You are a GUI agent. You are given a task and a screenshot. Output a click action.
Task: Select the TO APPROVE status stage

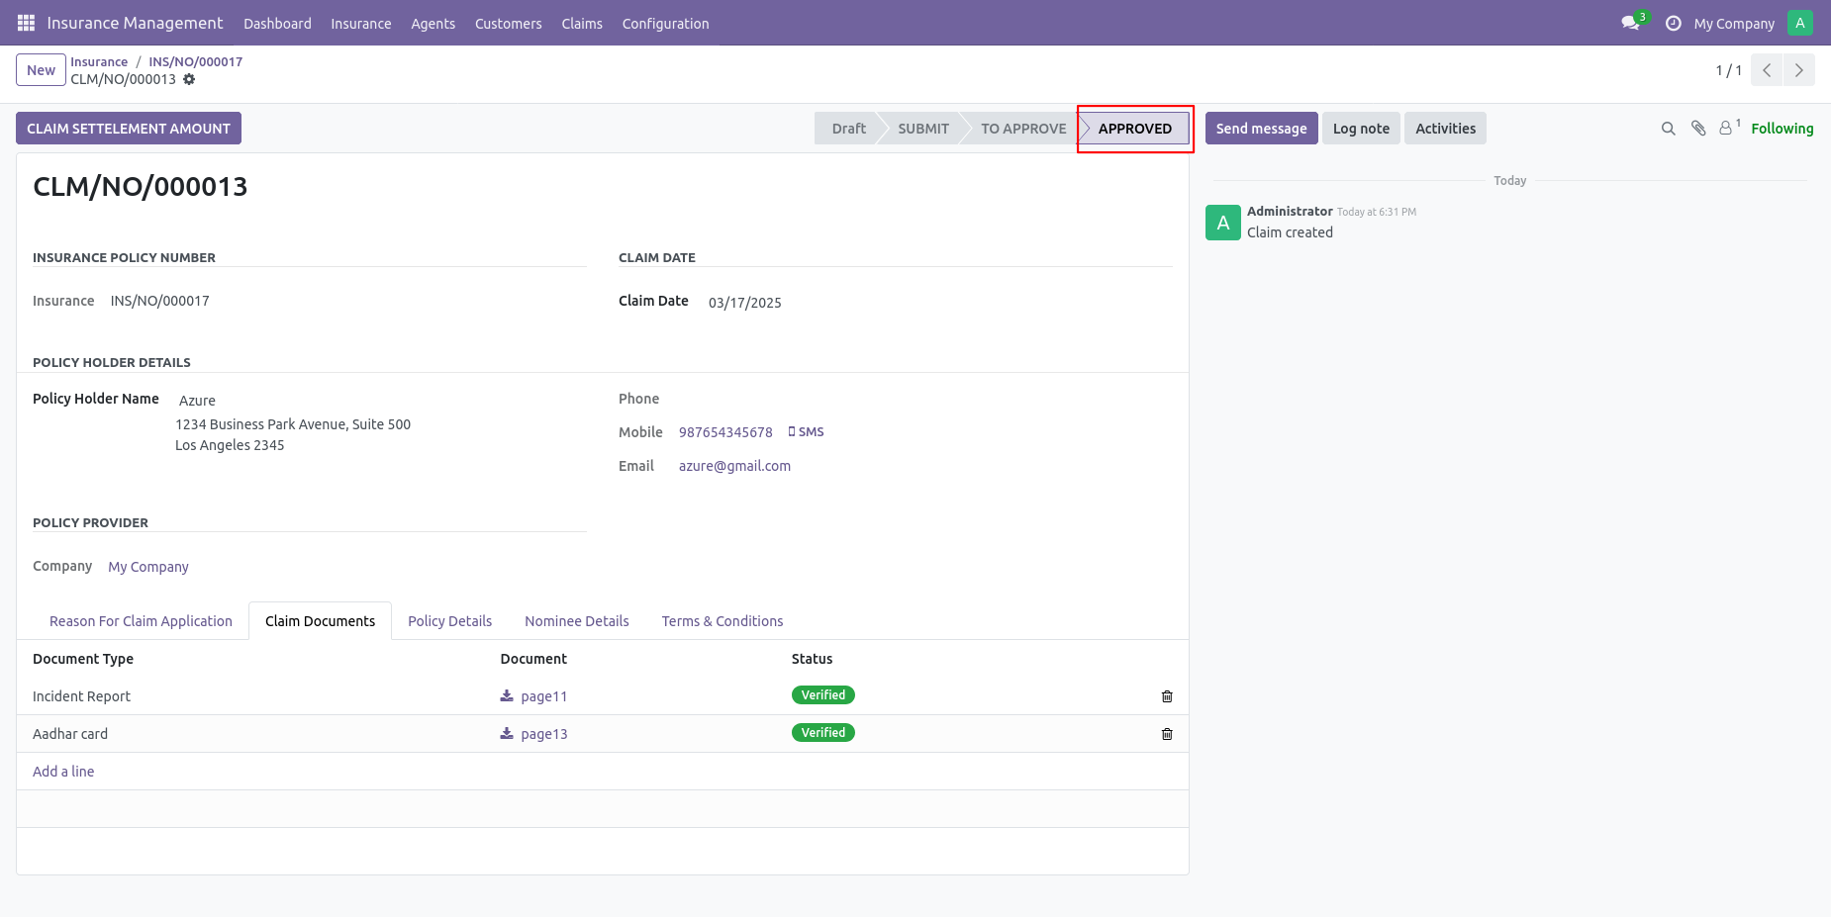click(x=1023, y=129)
